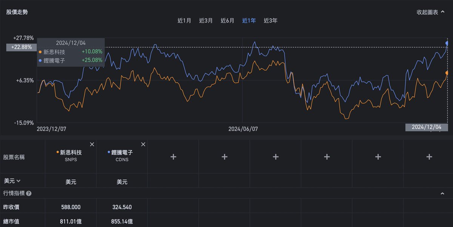453x227 pixels.
Task: Open the 行情指標 help question icon
Action: [x=29, y=193]
